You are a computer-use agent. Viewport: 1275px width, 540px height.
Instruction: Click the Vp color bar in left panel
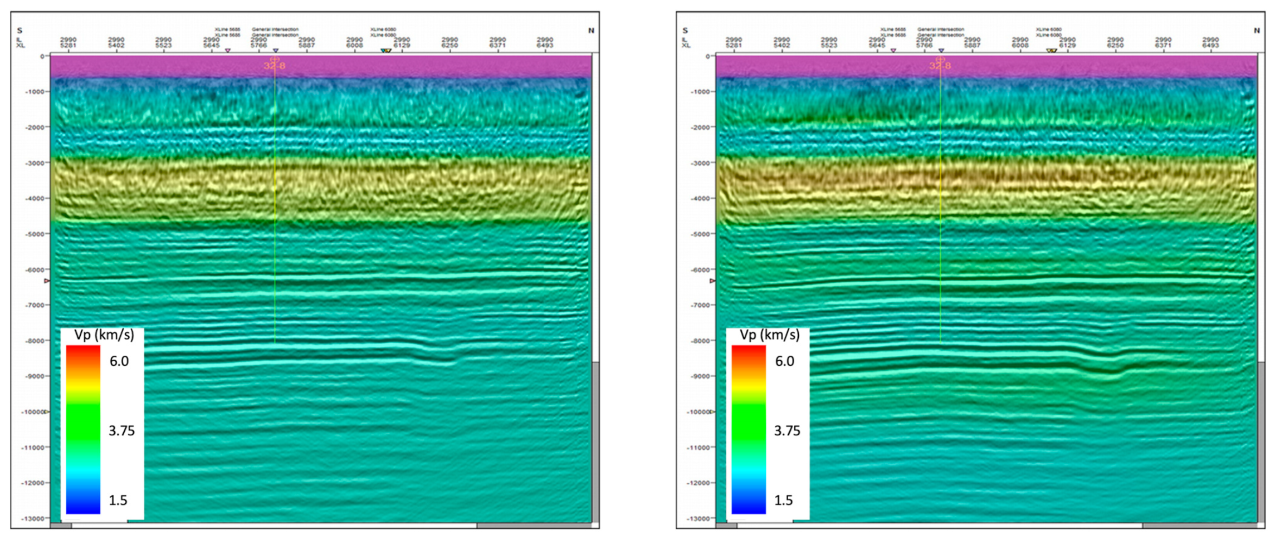[x=83, y=429]
